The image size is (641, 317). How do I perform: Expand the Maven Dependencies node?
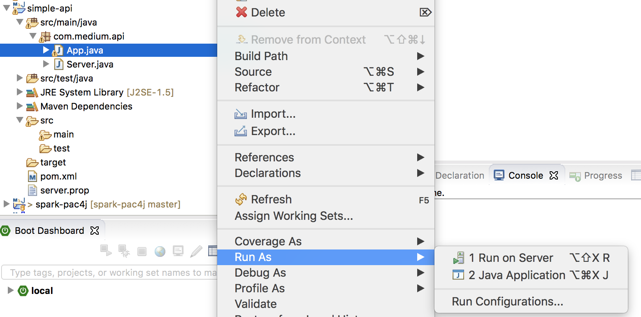19,106
